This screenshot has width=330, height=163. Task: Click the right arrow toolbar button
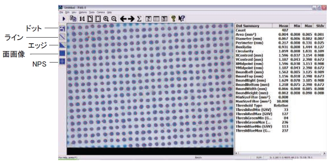[x=131, y=19]
